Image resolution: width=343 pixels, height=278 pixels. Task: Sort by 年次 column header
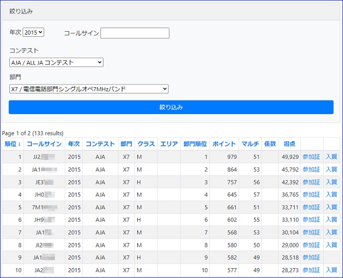74,144
